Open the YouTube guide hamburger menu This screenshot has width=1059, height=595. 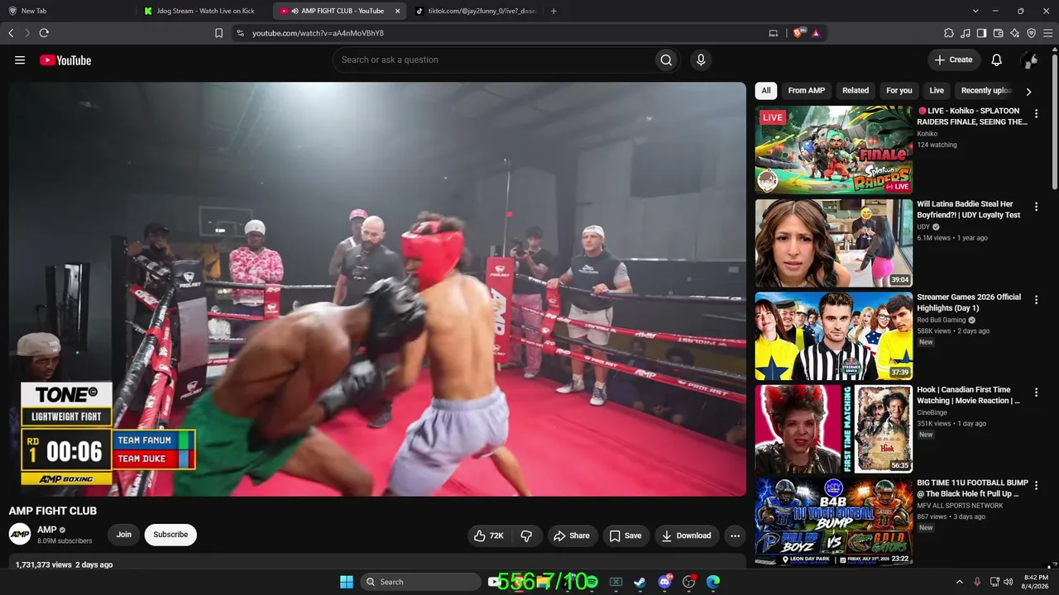(20, 60)
